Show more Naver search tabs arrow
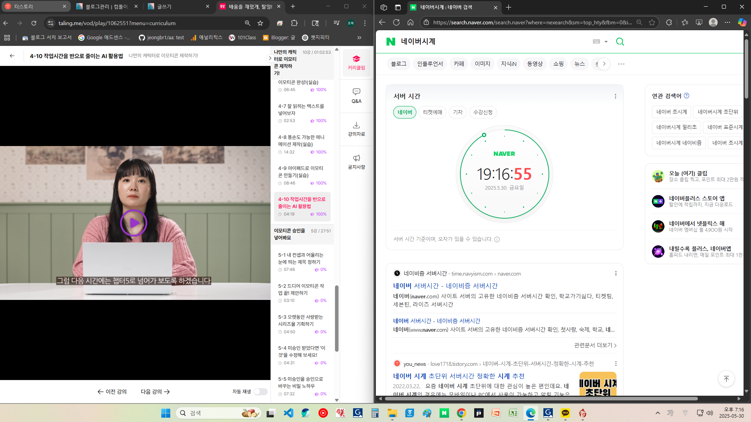The height and width of the screenshot is (422, 751). [604, 64]
